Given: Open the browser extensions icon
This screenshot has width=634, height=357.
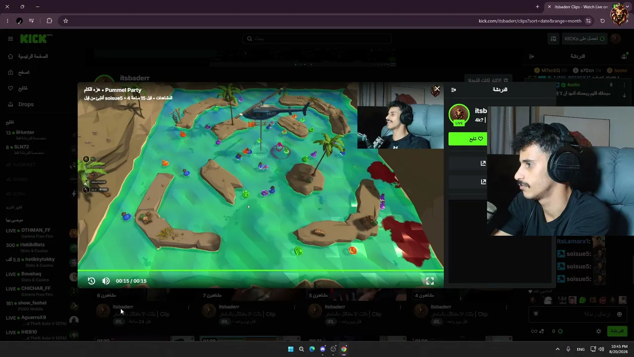Looking at the screenshot, I should [x=49, y=21].
